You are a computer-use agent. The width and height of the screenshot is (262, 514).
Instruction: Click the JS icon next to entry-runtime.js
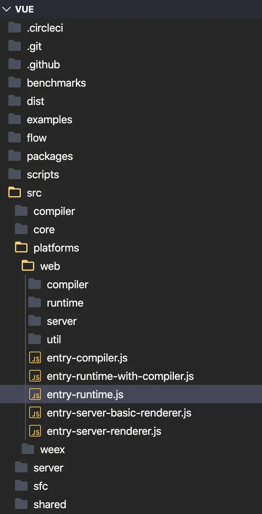point(35,395)
